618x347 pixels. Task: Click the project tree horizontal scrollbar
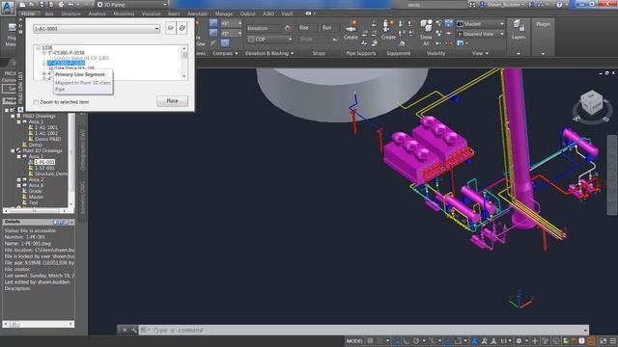[35, 211]
